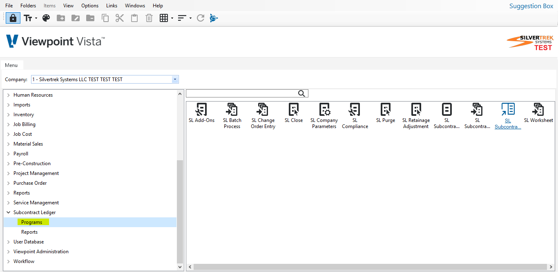Open the Company dropdown list
Screen dimensions: 558x272
[175, 80]
